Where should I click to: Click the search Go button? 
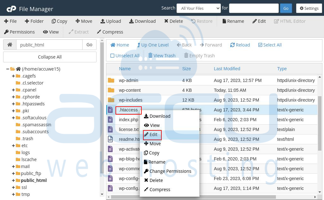point(286,8)
